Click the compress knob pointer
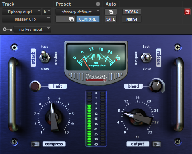192x154 pixels. 54,117
